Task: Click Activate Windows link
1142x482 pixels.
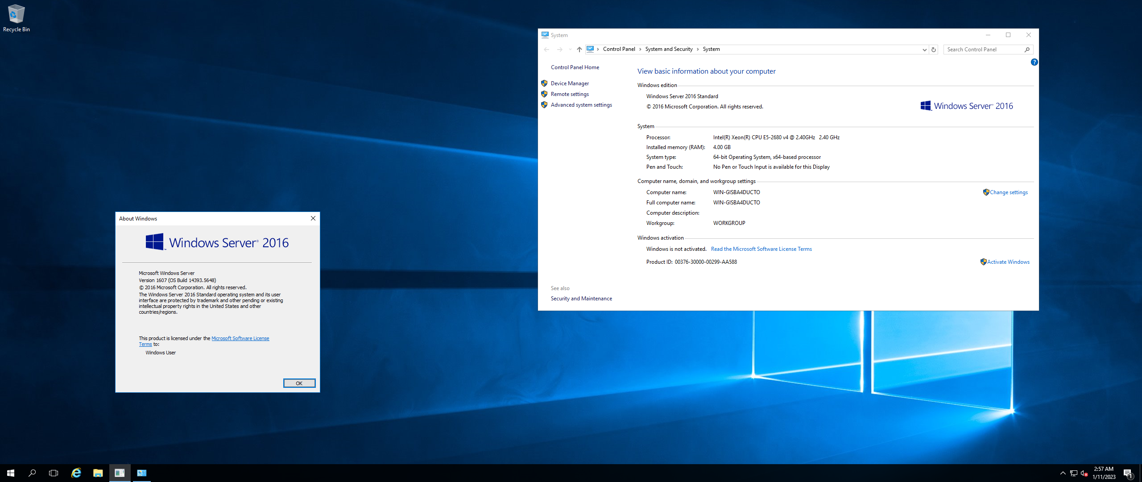Action: point(1008,262)
